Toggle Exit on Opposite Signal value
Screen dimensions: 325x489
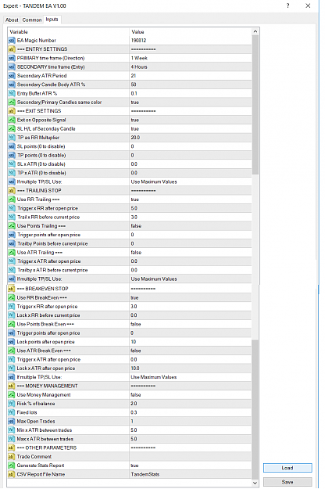click(x=190, y=120)
